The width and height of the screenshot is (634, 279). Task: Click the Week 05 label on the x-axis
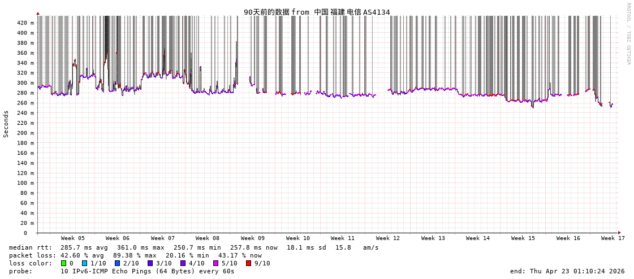73,238
